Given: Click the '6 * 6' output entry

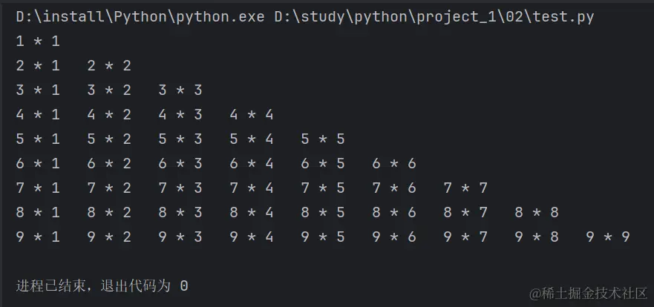Looking at the screenshot, I should (394, 163).
